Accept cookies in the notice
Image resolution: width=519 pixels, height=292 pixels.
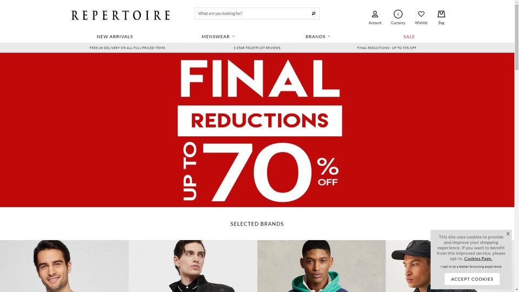point(472,279)
